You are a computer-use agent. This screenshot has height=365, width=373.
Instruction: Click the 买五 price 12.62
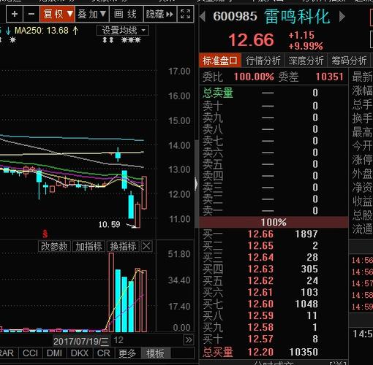[260, 281]
